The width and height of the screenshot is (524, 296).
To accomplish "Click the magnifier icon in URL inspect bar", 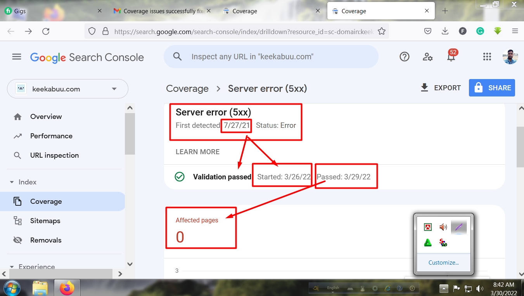I will [x=177, y=57].
